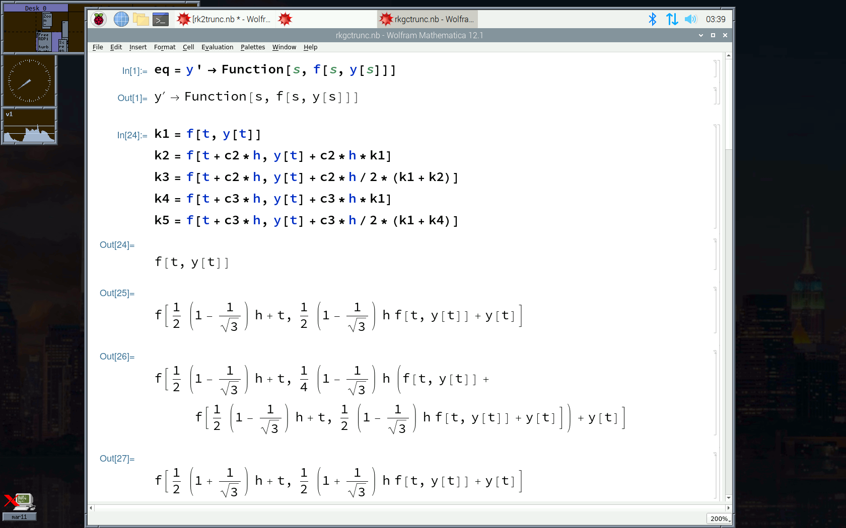Select the Out[26] cell bracket
This screenshot has width=846, height=528.
pos(715,393)
